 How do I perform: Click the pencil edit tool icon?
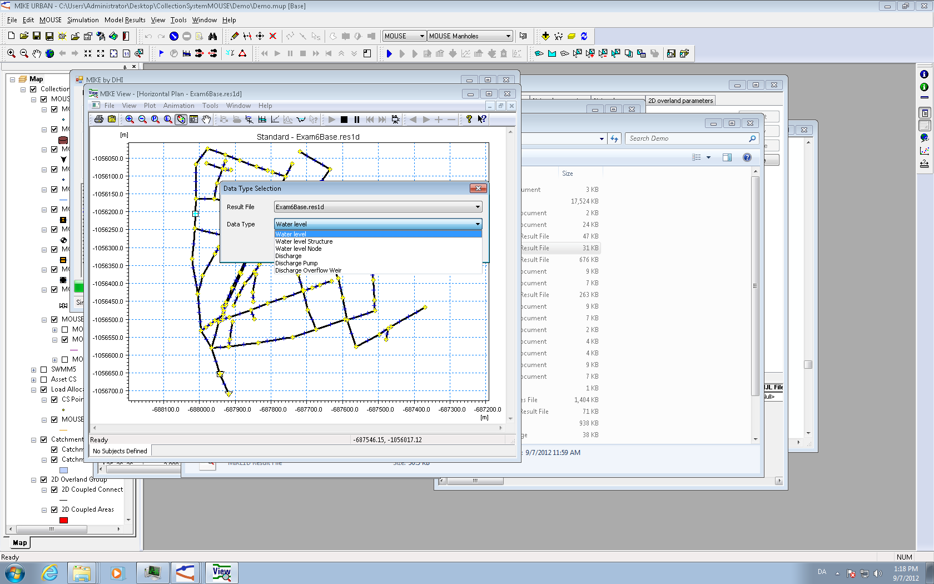point(235,36)
